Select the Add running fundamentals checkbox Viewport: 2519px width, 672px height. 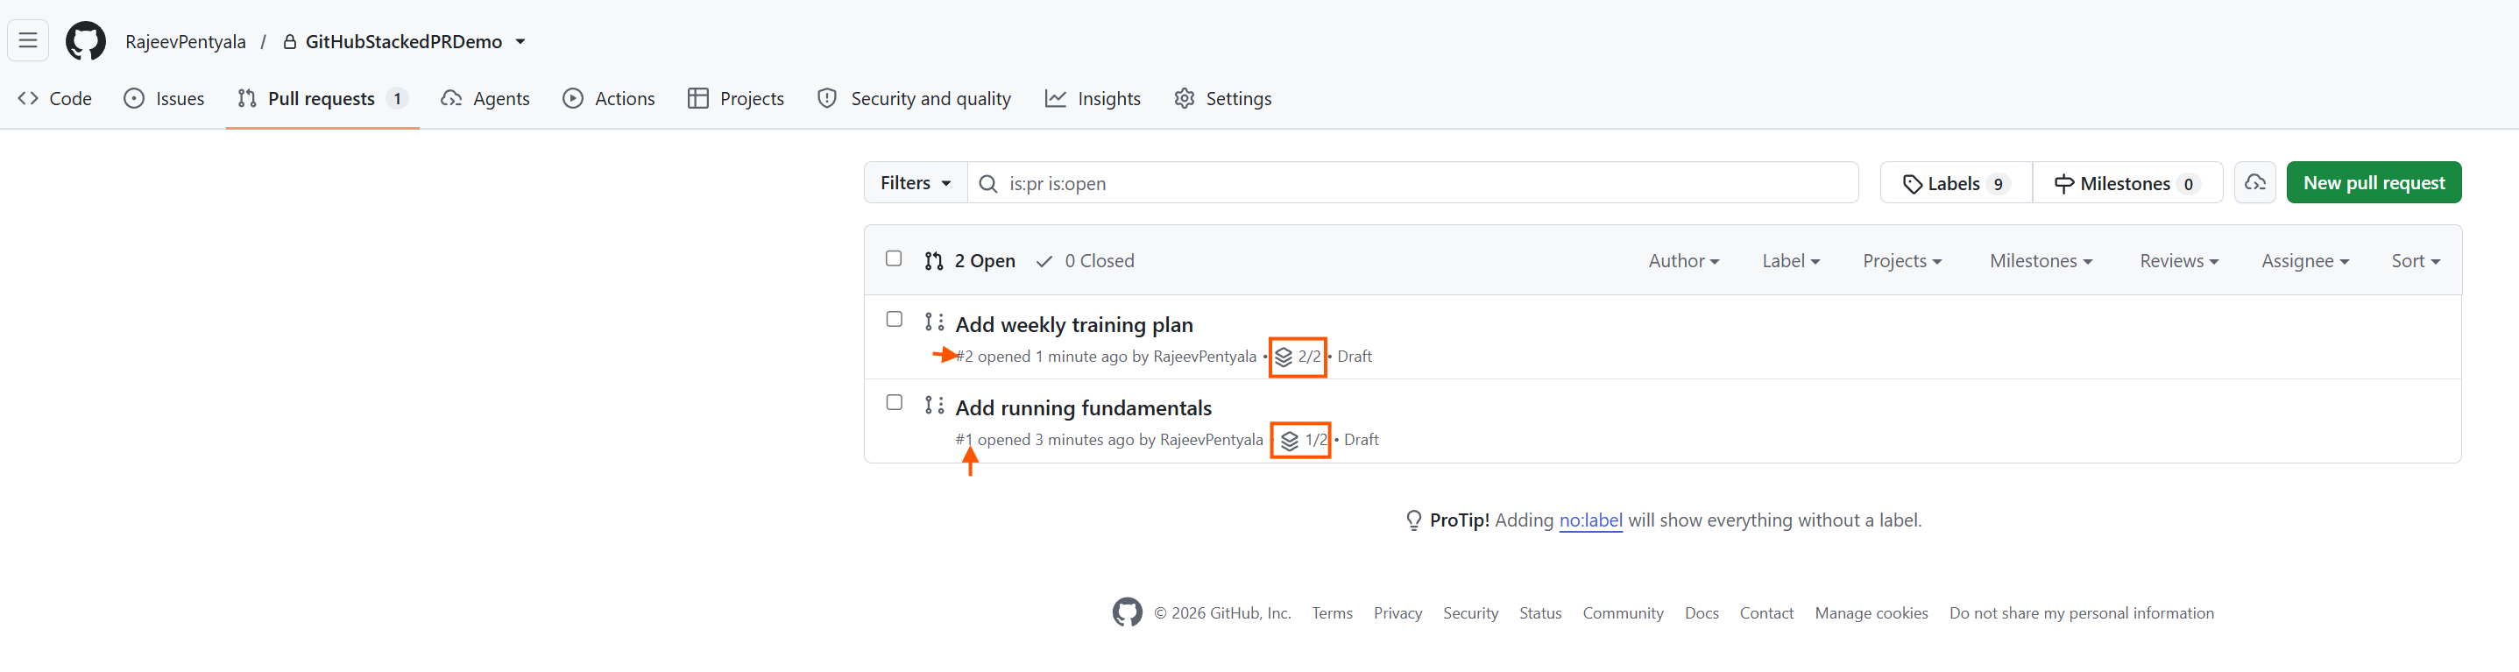pyautogui.click(x=894, y=402)
